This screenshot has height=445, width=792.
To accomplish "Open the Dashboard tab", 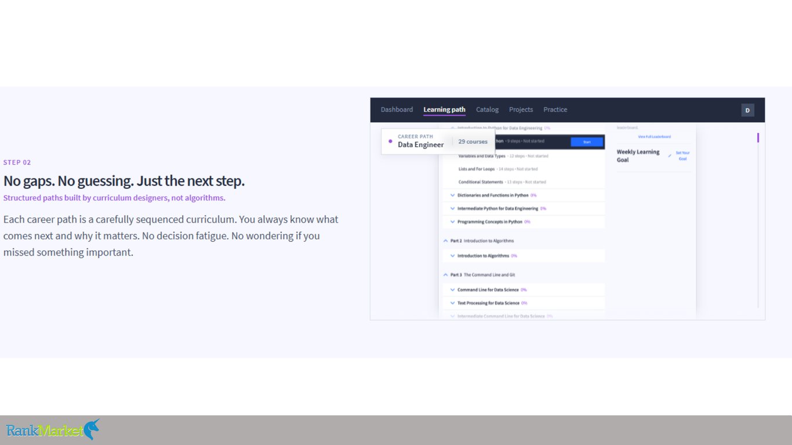I will point(397,110).
